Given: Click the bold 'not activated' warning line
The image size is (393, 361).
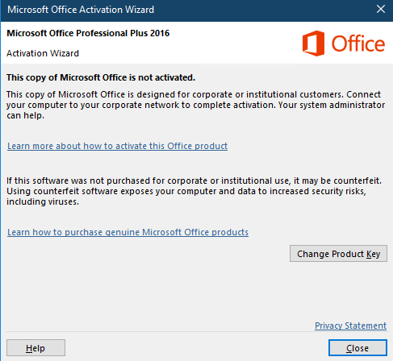Looking at the screenshot, I should [x=101, y=77].
